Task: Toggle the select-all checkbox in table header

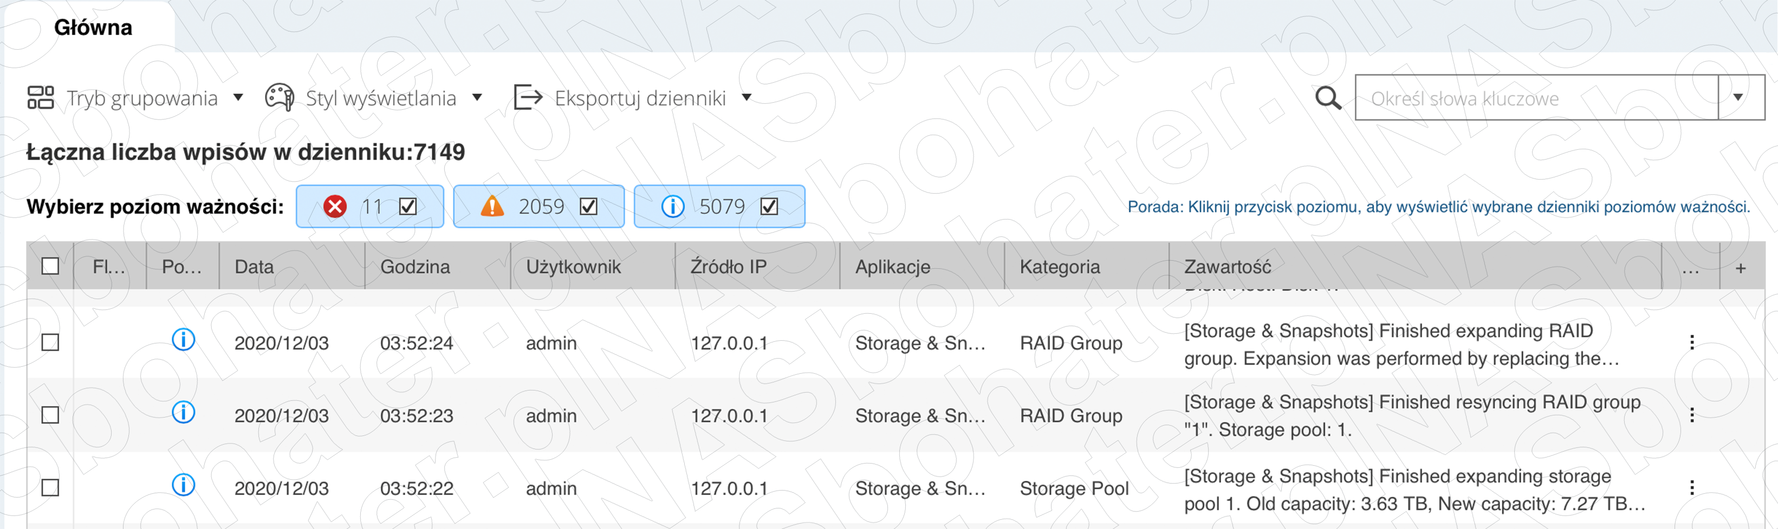Action: point(50,267)
